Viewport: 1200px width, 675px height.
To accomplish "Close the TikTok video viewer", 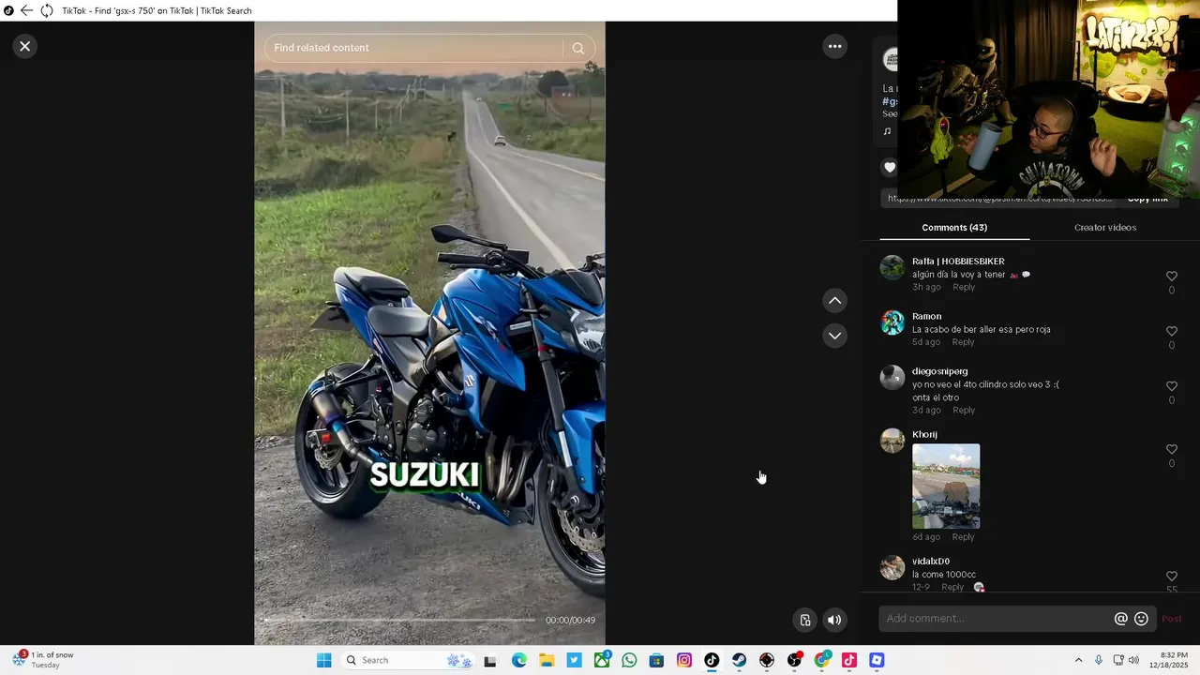I will (x=25, y=46).
